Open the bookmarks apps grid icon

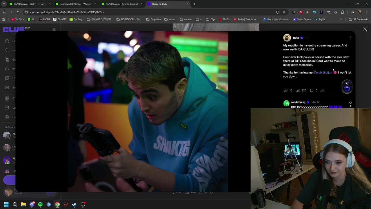(4, 19)
